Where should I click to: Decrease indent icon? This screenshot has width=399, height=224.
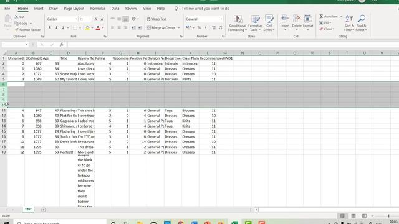(x=133, y=27)
